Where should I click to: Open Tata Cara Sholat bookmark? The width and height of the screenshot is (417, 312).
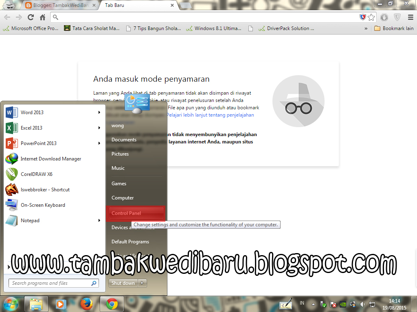92,28
